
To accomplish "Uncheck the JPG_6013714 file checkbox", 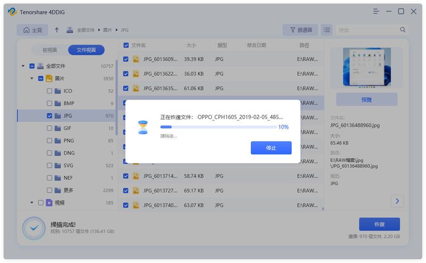I will click(126, 176).
